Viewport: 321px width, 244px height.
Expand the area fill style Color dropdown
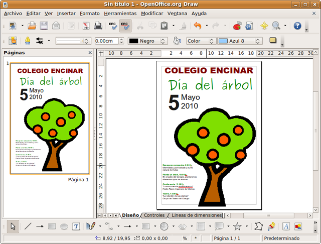pyautogui.click(x=200, y=41)
